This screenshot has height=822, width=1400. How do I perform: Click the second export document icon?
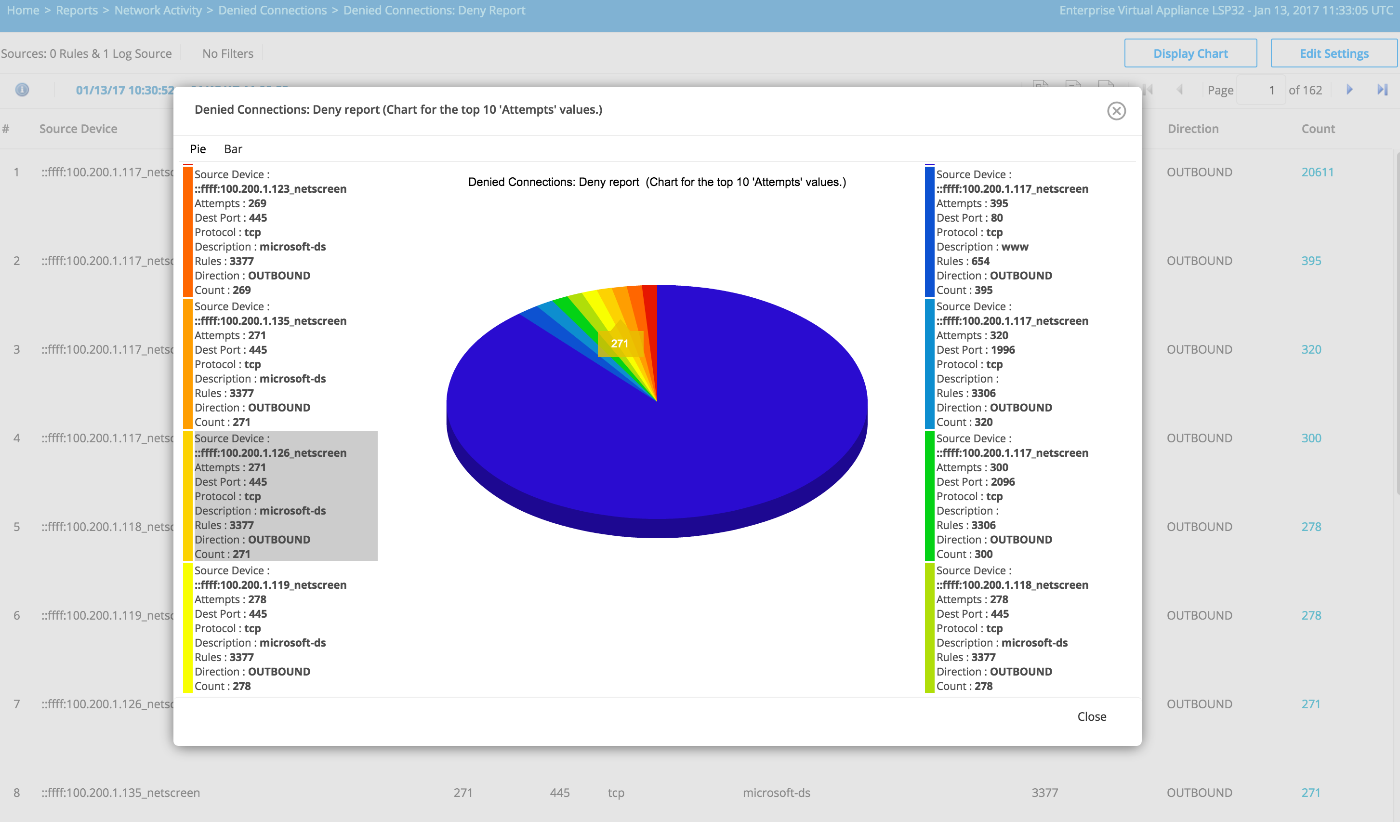click(1073, 84)
